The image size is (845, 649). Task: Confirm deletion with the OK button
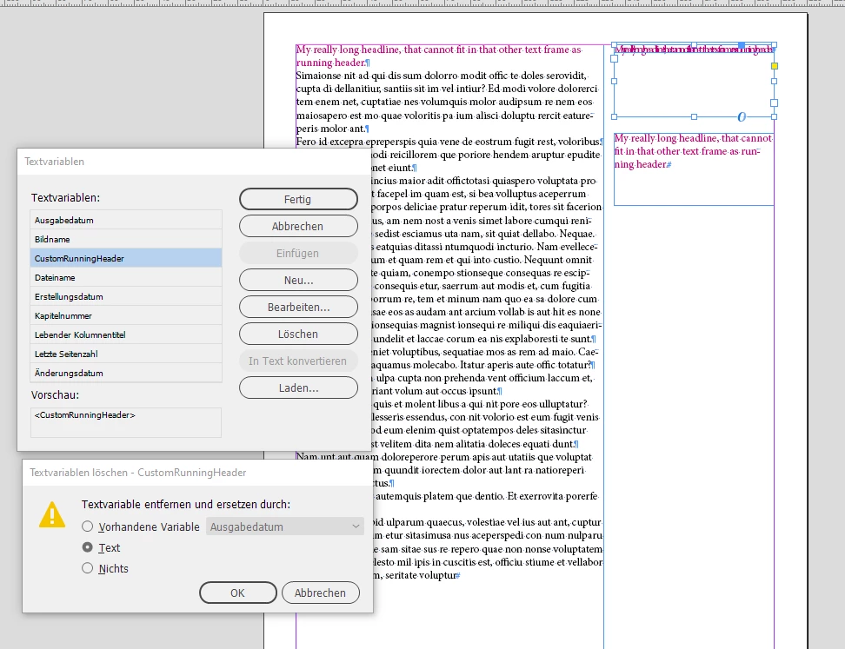click(237, 593)
